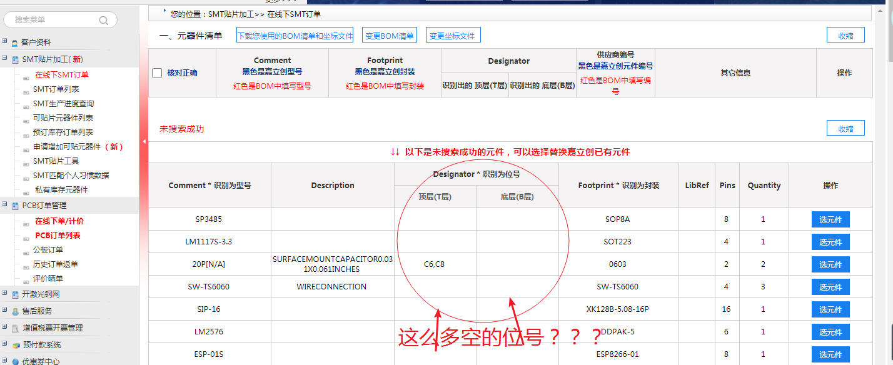
Task: Focus the 搜索菜单 search input field
Action: [53, 20]
